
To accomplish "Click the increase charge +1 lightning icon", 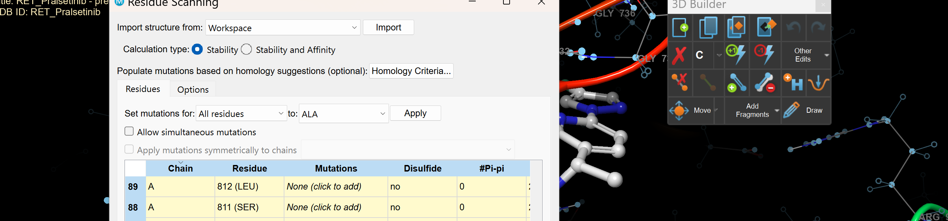I will pos(736,55).
